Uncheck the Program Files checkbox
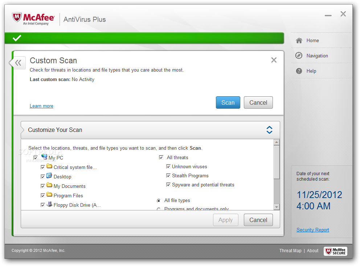 click(x=43, y=196)
